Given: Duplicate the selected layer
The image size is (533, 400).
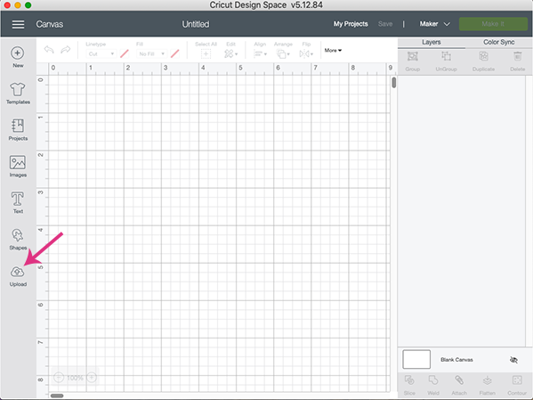Looking at the screenshot, I should 483,61.
